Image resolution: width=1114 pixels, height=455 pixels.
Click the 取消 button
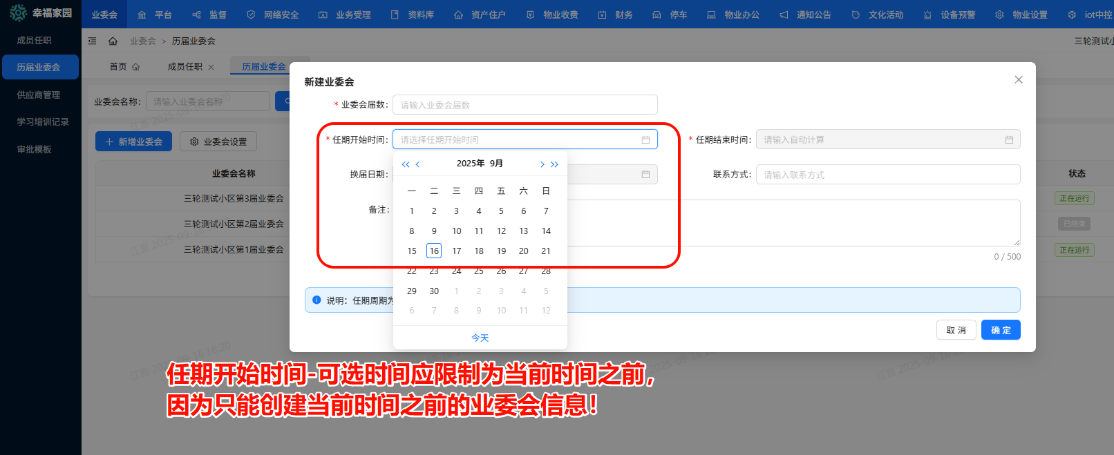[x=956, y=330]
